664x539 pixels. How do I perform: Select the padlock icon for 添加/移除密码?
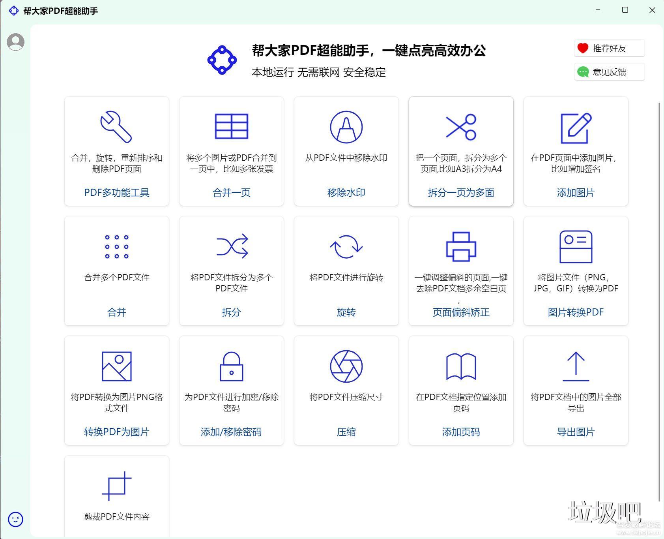pyautogui.click(x=231, y=366)
